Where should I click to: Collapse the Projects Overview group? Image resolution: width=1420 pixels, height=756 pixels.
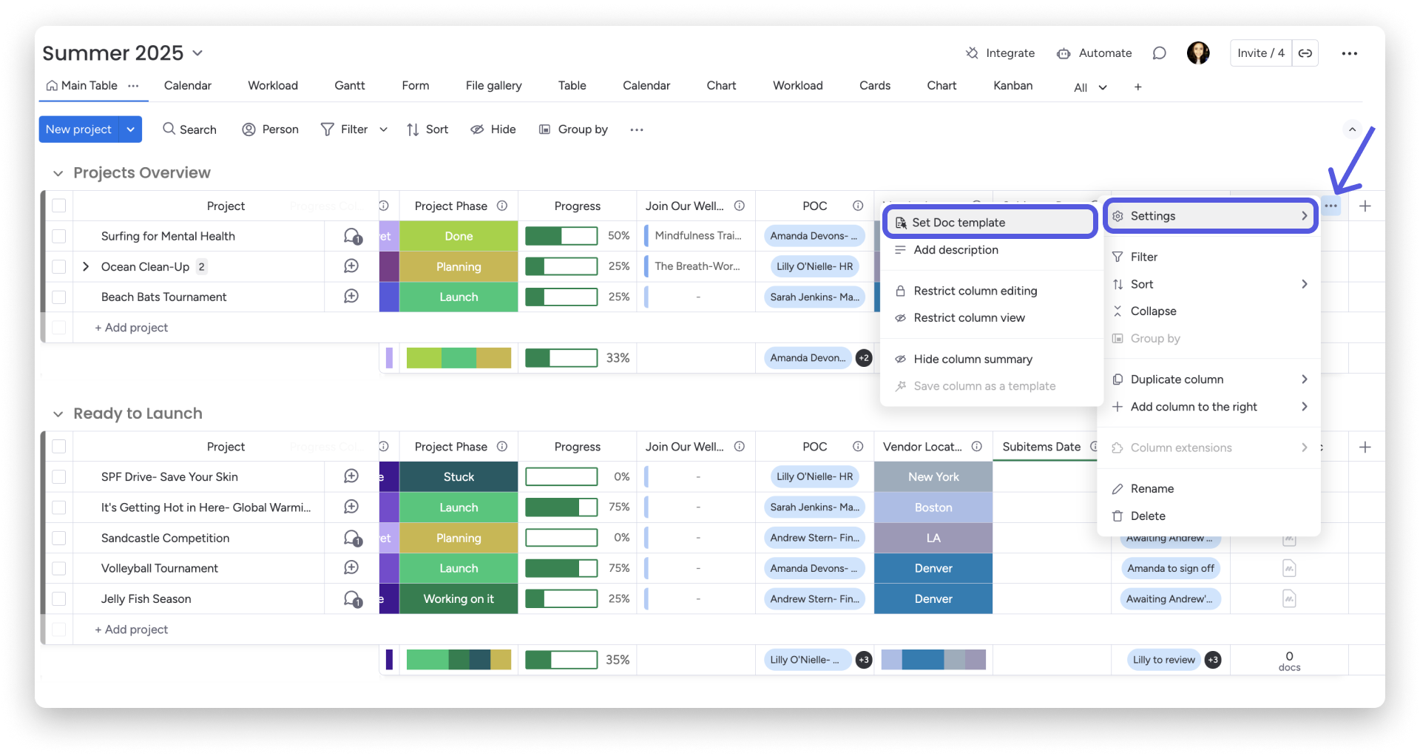pyautogui.click(x=58, y=173)
